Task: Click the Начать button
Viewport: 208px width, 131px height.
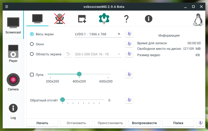Action: pyautogui.click(x=42, y=123)
